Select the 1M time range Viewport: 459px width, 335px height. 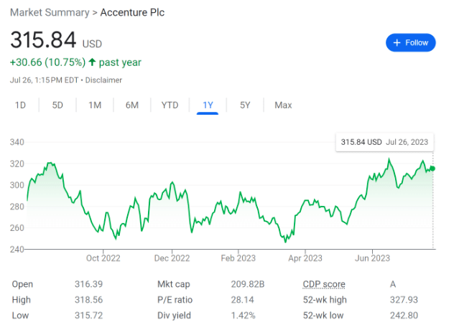pos(95,105)
